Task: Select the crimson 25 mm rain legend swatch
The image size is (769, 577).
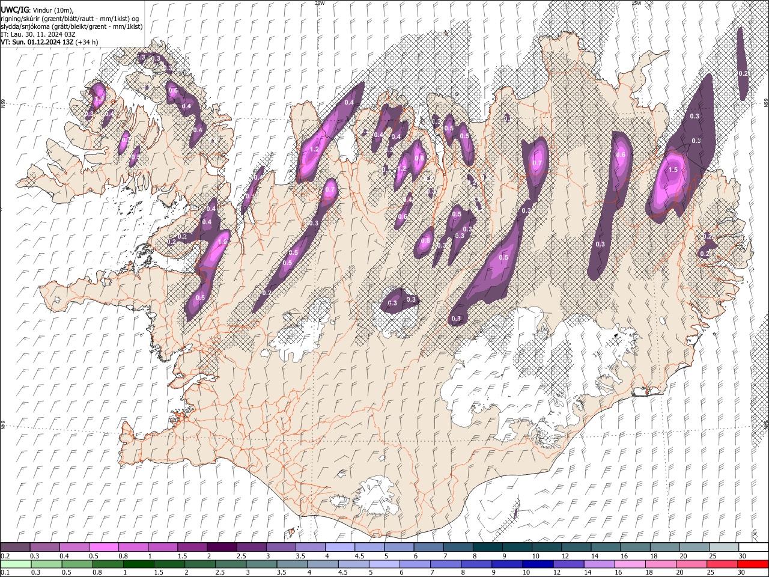Action: pyautogui.click(x=722, y=564)
